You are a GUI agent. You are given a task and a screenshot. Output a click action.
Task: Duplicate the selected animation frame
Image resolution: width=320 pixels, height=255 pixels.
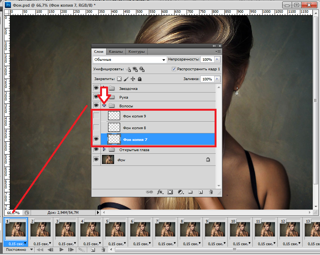93,250
